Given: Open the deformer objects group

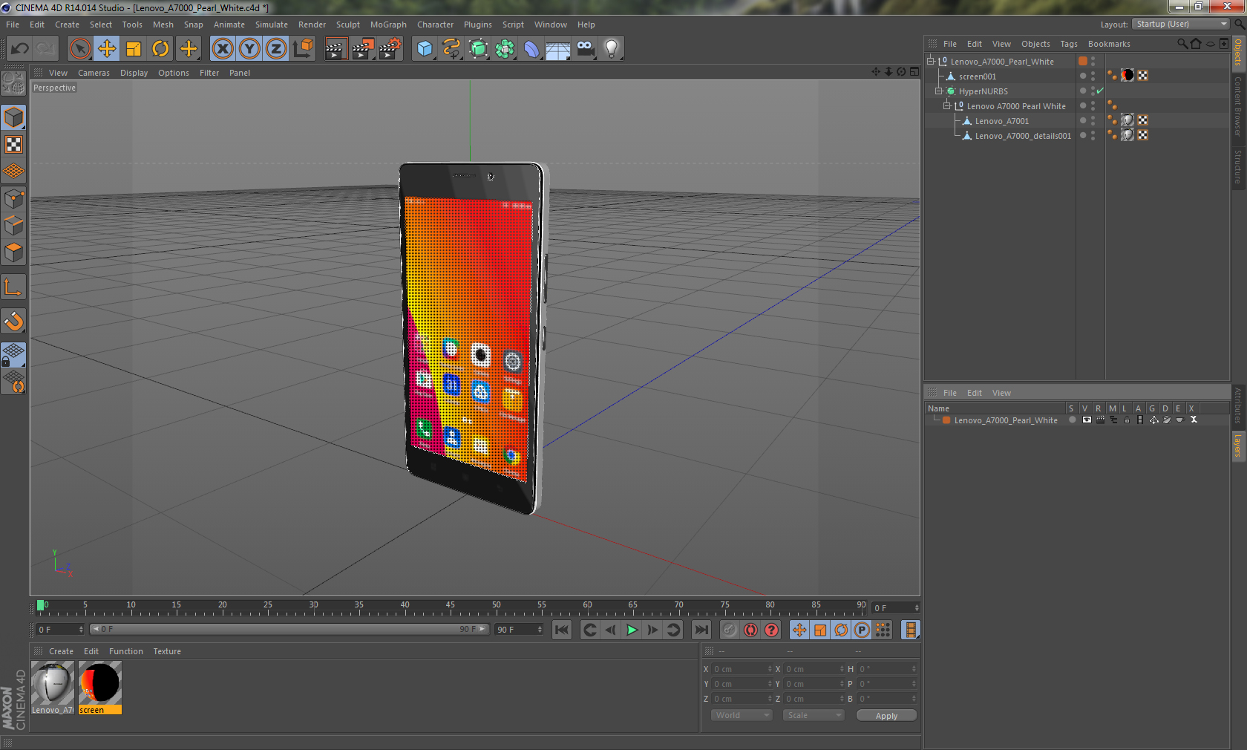Looking at the screenshot, I should 531,49.
